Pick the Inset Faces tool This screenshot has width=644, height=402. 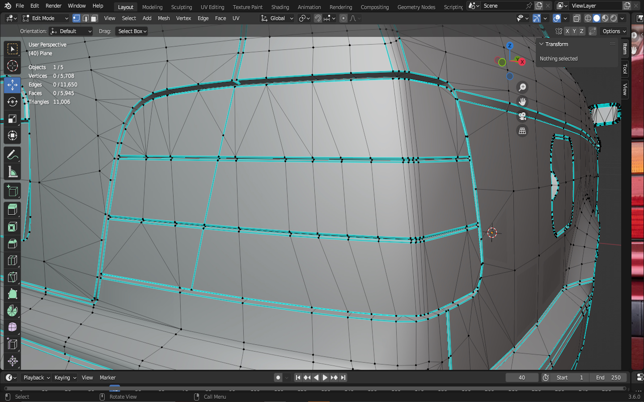point(13,227)
